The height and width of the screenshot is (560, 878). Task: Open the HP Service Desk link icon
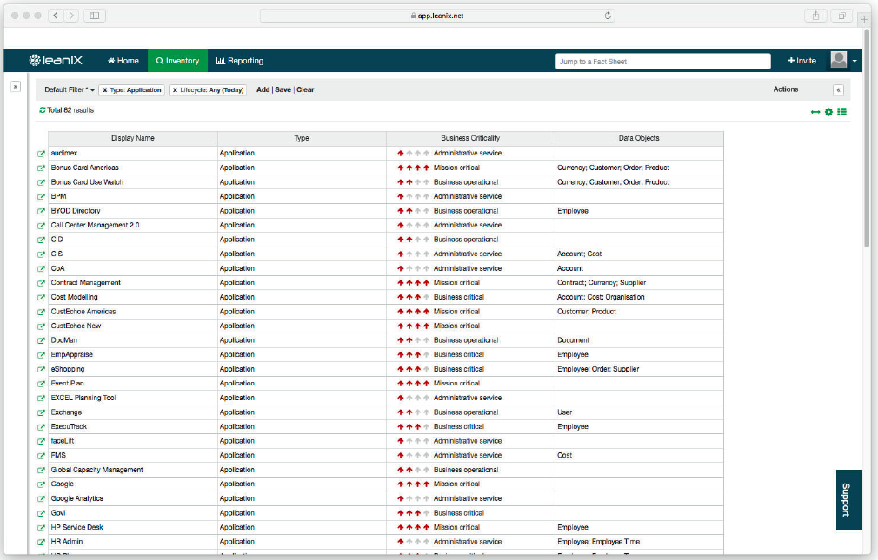(41, 528)
